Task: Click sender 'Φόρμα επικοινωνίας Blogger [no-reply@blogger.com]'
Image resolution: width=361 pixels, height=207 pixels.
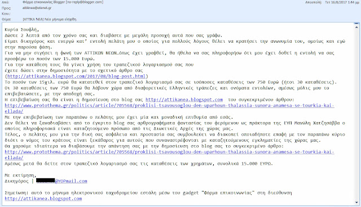Action: click(x=63, y=2)
